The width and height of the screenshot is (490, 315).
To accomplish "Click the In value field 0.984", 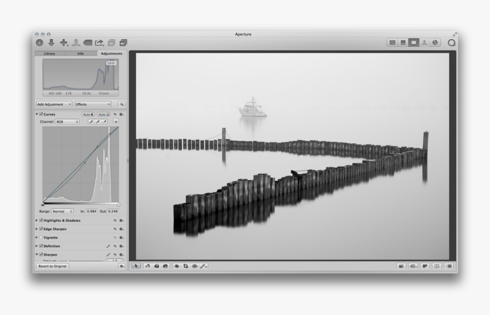I will coord(92,212).
